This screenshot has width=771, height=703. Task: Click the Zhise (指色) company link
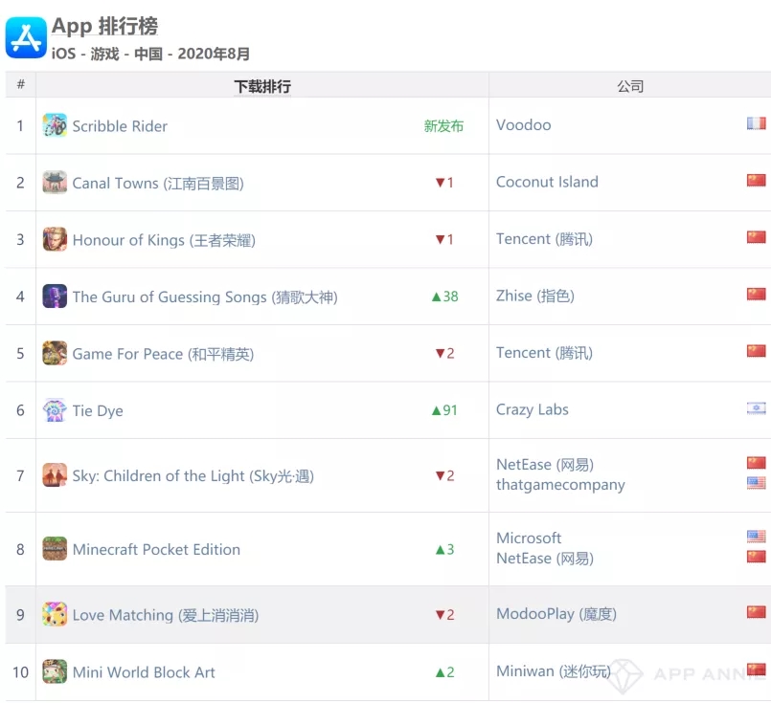535,296
